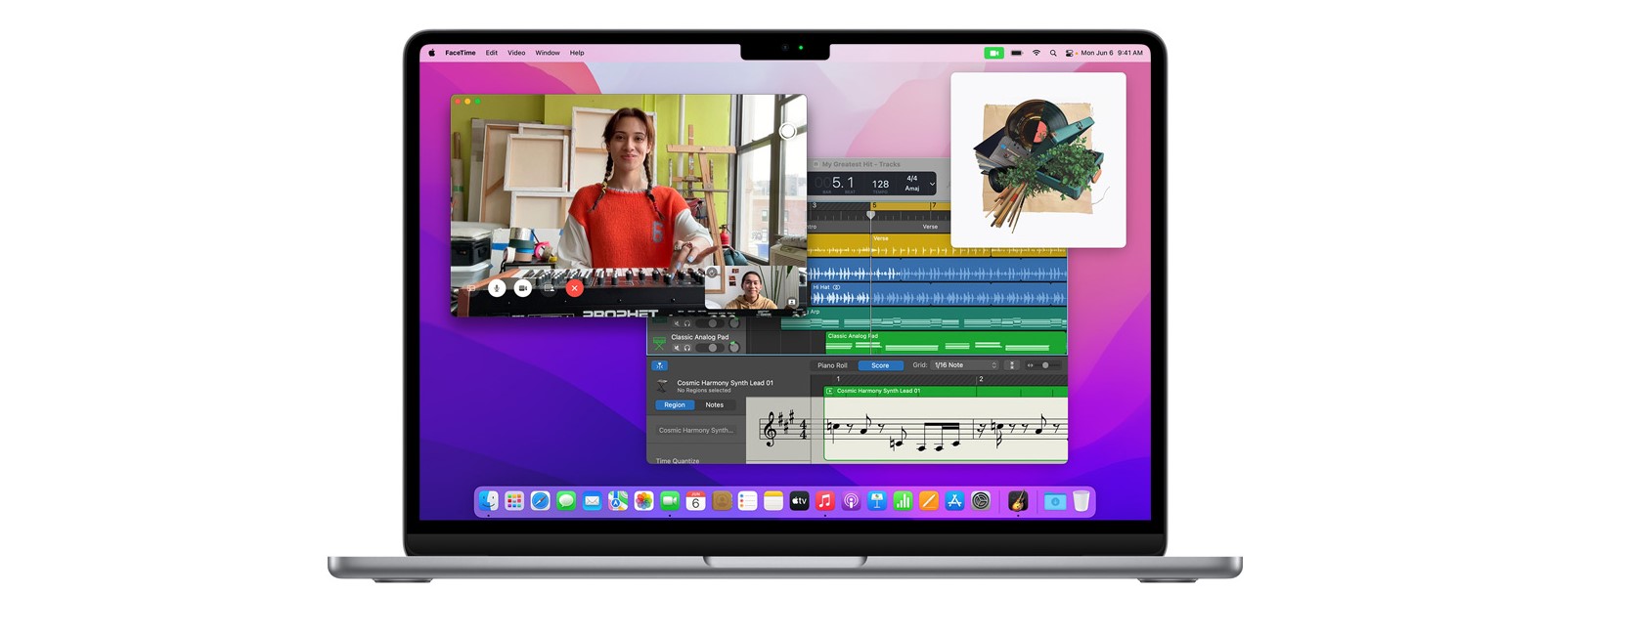Select the Region tab in editor inspector
This screenshot has width=1632, height=635.
click(675, 404)
